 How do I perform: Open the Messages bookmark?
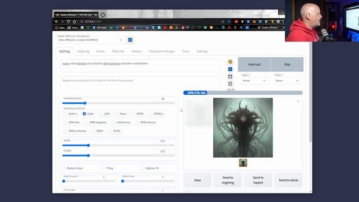(x=100, y=27)
